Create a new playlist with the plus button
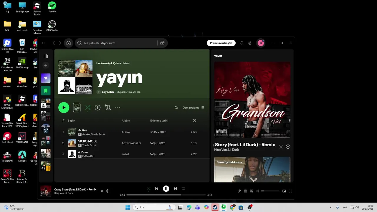 pyautogui.click(x=46, y=65)
